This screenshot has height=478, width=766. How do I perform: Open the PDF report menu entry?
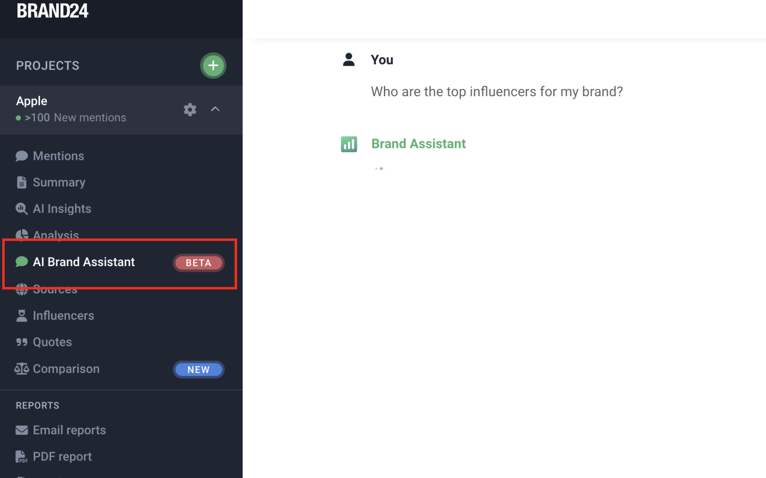[62, 456]
